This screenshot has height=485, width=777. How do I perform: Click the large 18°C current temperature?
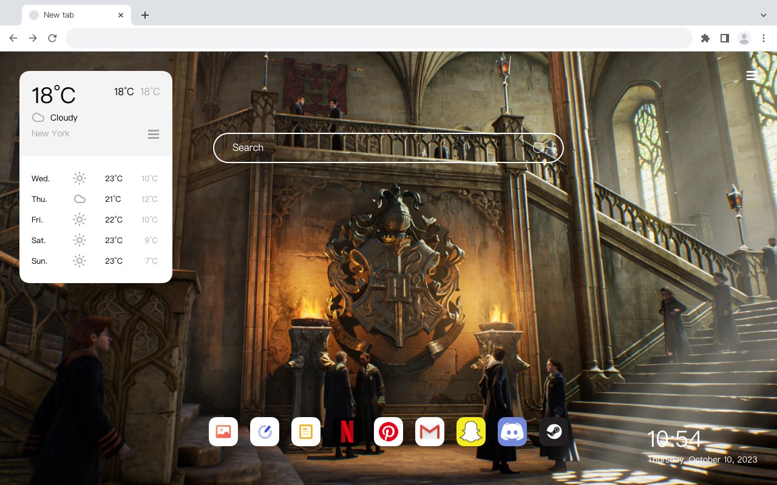click(x=53, y=95)
